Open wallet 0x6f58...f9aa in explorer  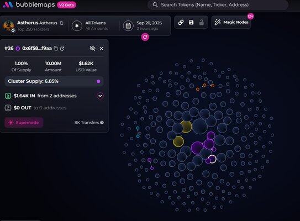[62, 49]
